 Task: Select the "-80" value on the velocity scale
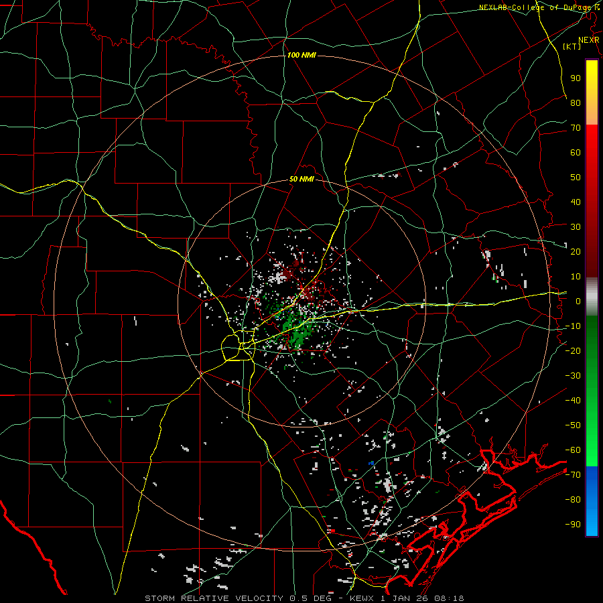coord(573,500)
